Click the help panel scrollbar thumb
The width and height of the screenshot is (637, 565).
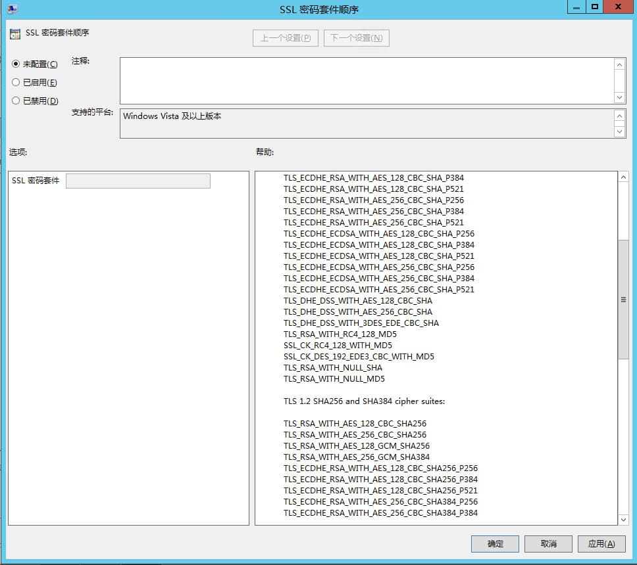[624, 300]
